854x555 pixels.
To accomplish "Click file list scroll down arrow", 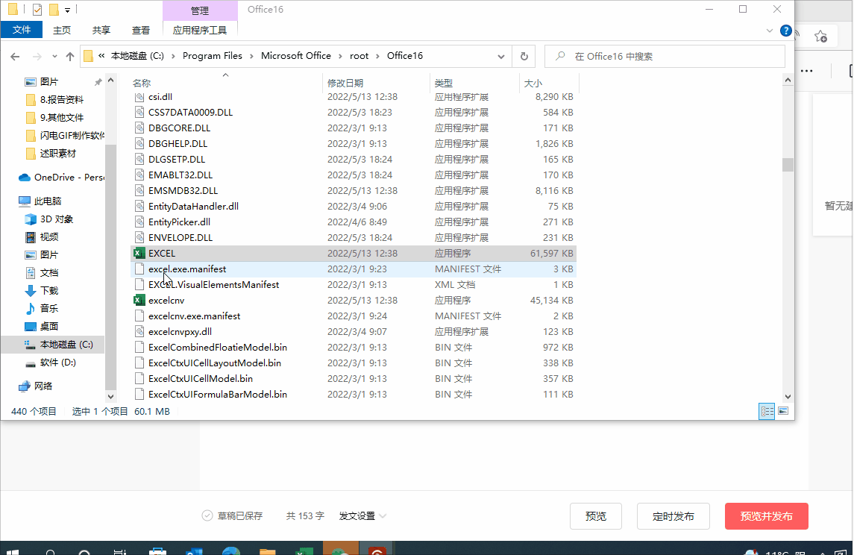I will click(x=788, y=397).
